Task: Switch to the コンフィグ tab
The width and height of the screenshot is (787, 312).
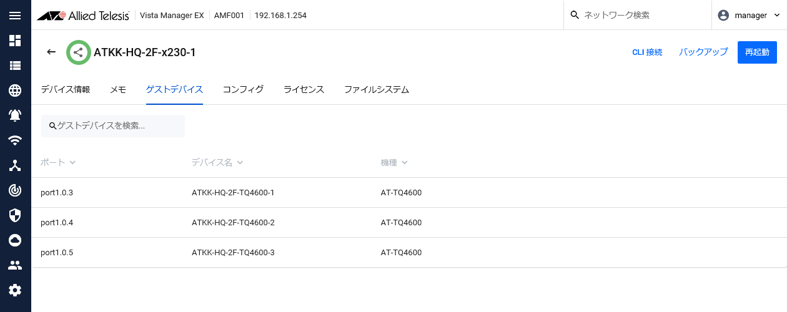Action: click(243, 90)
